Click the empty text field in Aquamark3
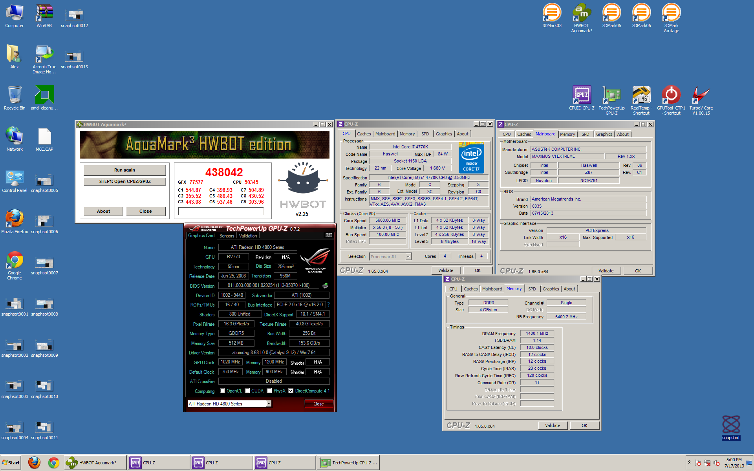This screenshot has width=754, height=471. coord(221,211)
